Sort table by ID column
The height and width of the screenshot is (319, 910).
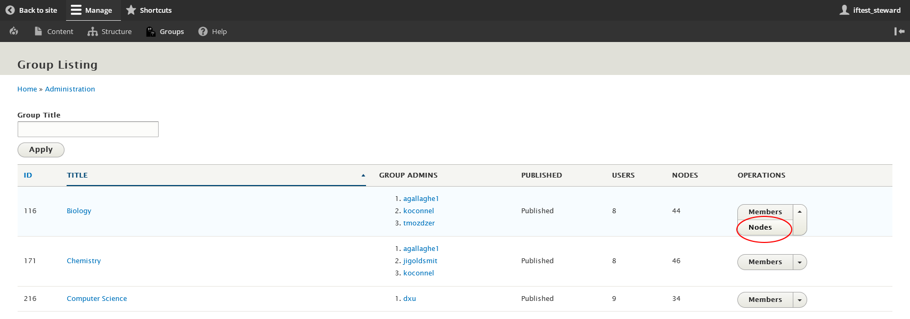(x=28, y=175)
